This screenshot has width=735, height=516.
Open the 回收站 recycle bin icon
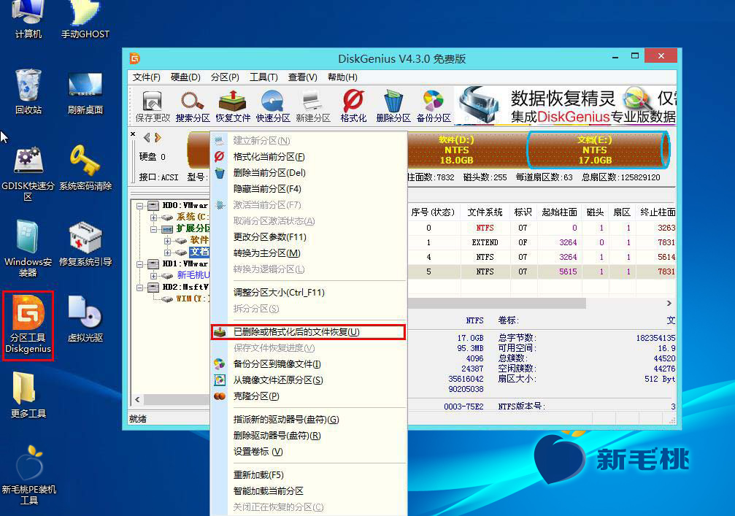point(28,92)
